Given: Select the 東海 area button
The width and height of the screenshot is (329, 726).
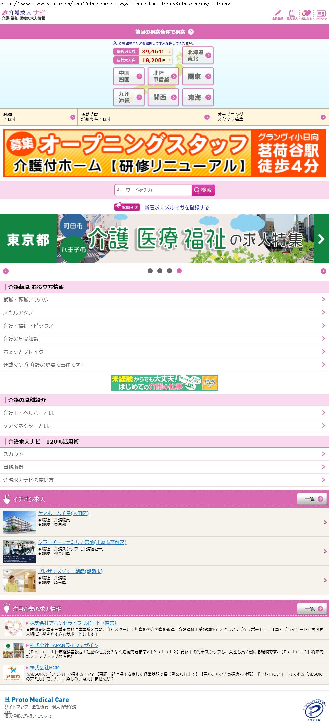Looking at the screenshot, I should [x=198, y=97].
